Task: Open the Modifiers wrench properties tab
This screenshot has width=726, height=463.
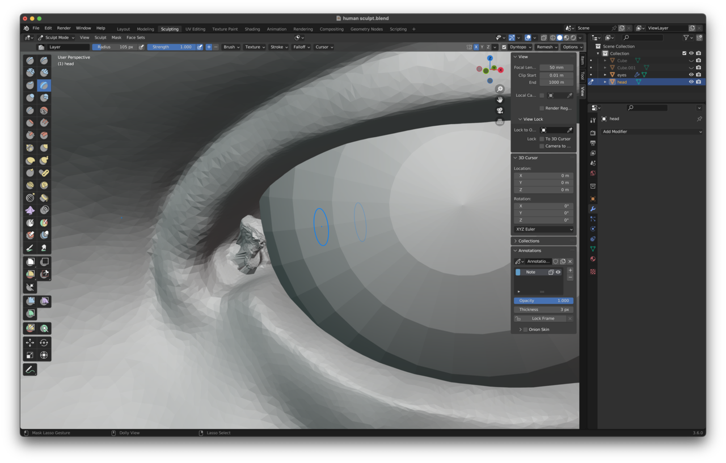Action: point(593,209)
